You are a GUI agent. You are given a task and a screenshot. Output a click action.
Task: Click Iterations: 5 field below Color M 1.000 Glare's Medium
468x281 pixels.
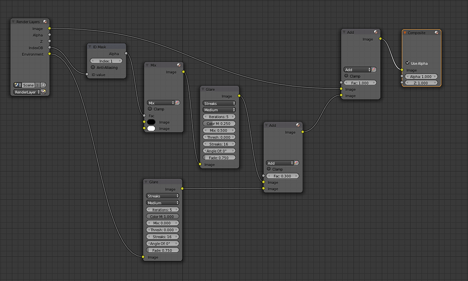tap(162, 210)
